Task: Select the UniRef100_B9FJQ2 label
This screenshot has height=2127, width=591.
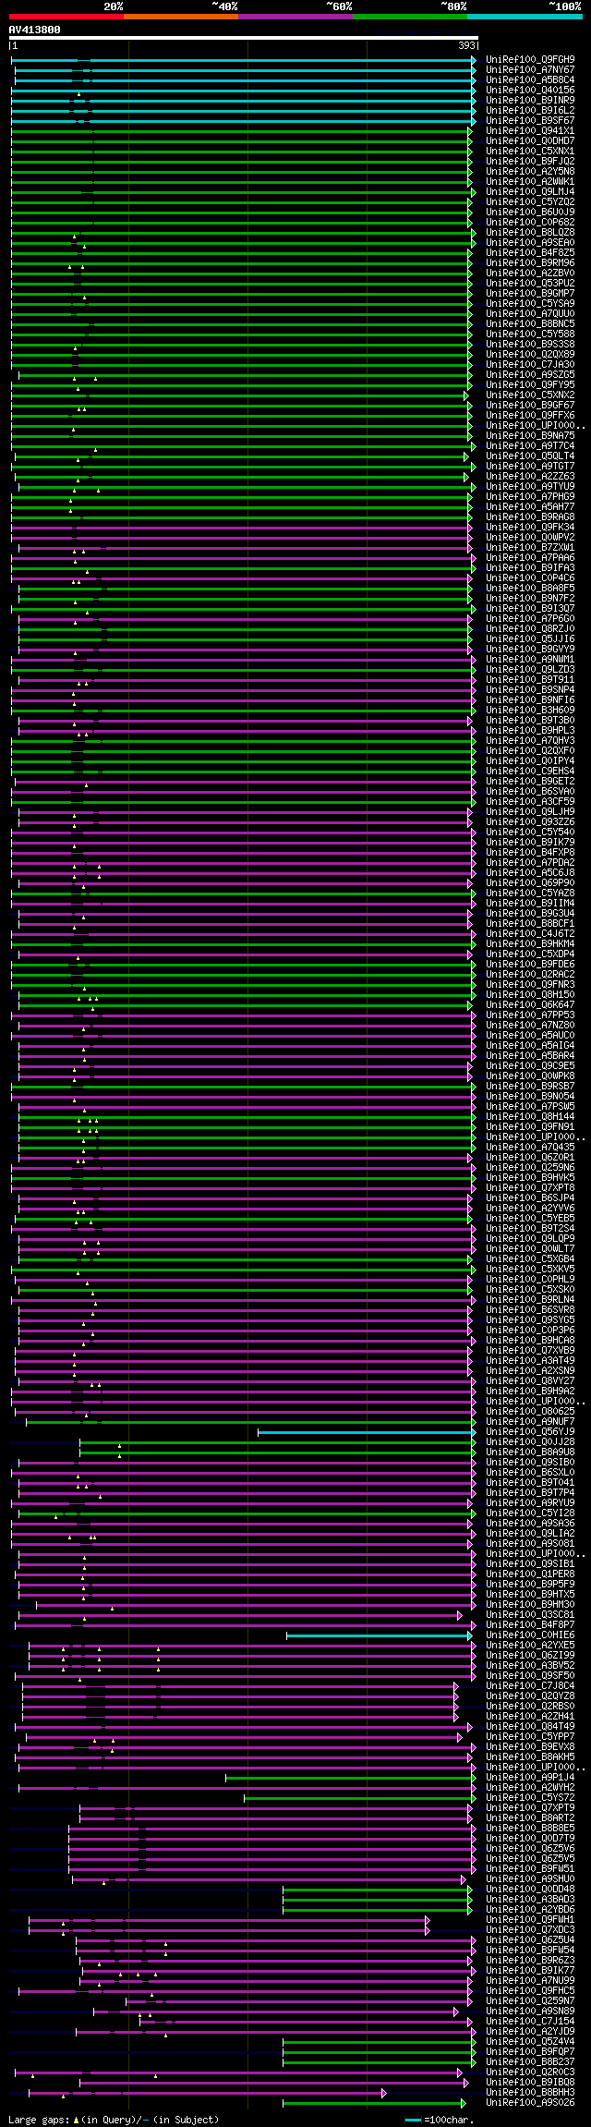Action: click(x=530, y=162)
